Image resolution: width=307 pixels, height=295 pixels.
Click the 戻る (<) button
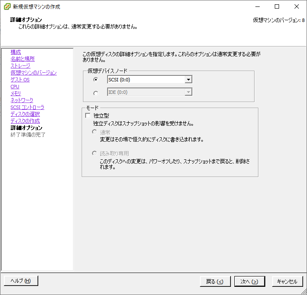click(x=215, y=282)
